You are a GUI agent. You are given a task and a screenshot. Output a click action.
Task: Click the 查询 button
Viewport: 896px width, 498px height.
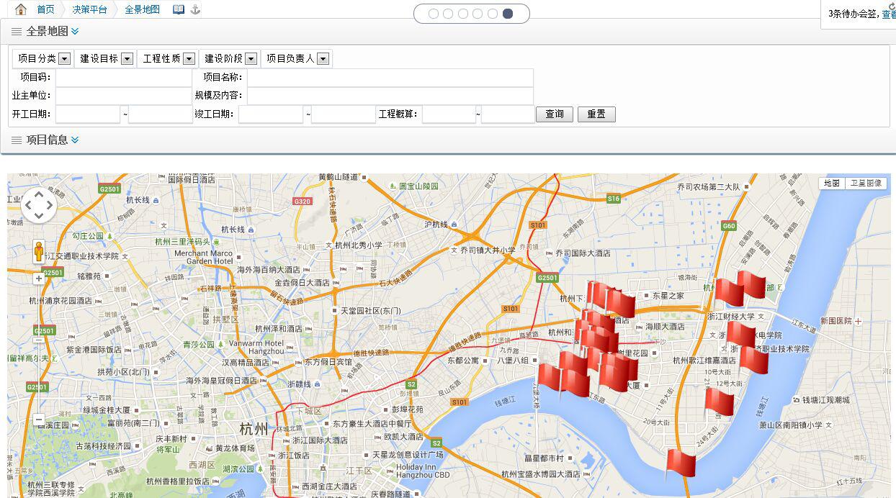pyautogui.click(x=555, y=114)
